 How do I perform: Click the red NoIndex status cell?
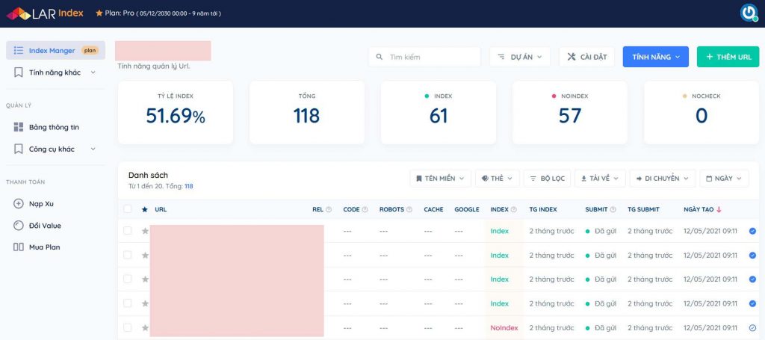point(504,328)
